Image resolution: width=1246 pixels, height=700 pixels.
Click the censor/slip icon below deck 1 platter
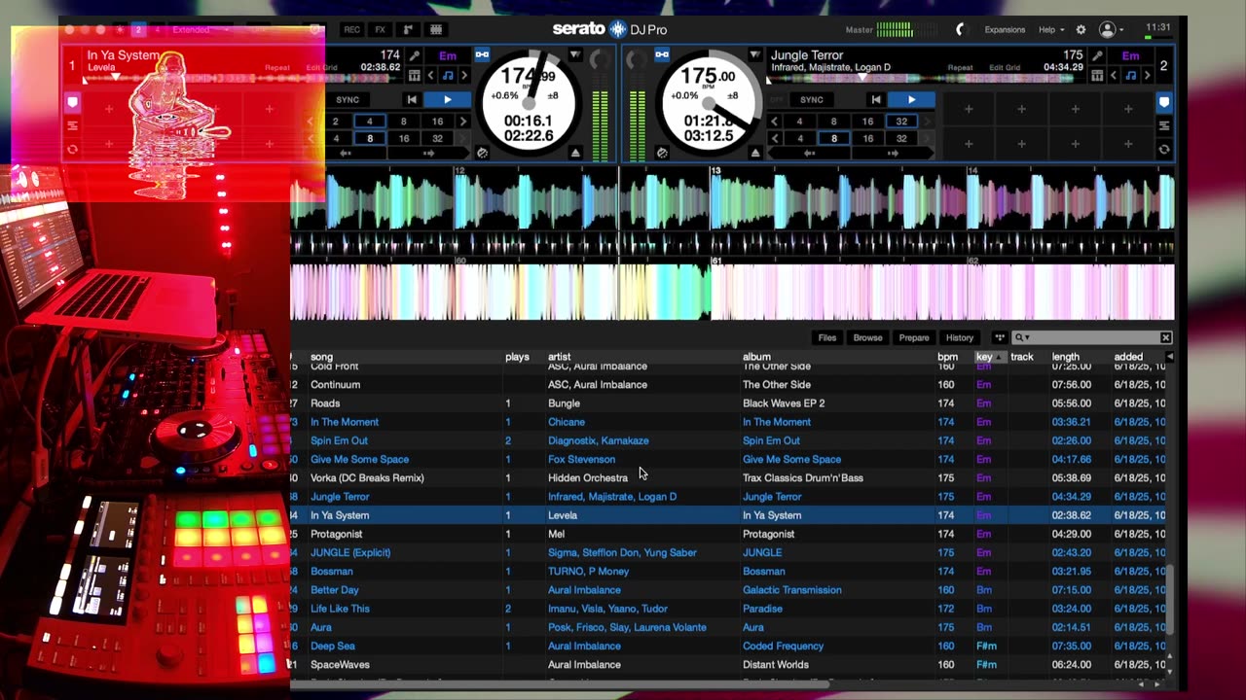click(482, 153)
